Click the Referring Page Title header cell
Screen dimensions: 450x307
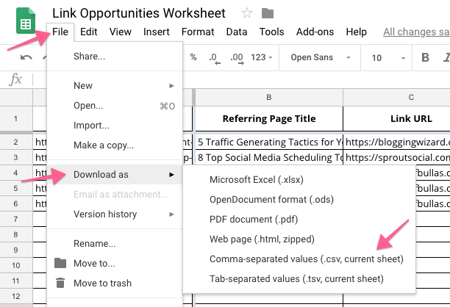pos(268,118)
